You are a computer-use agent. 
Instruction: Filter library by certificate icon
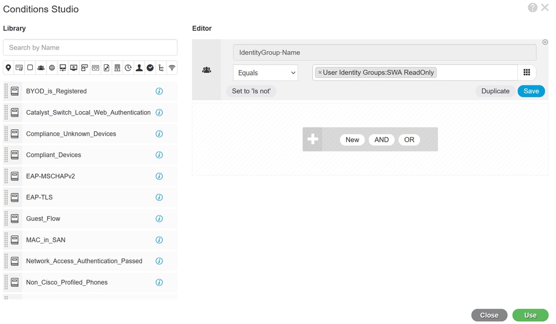point(19,68)
